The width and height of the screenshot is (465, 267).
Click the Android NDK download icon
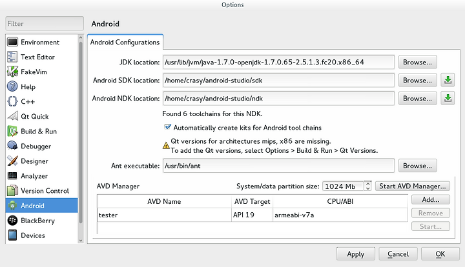pos(448,98)
